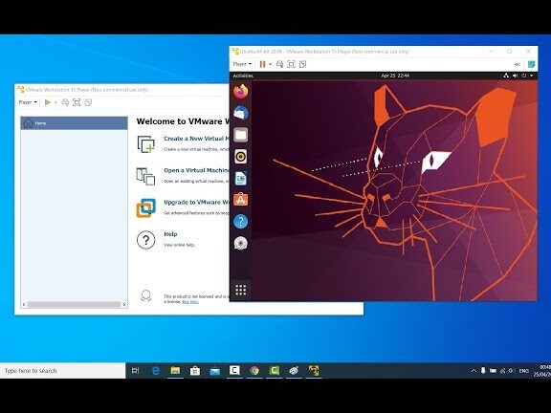Send Ctrl+Alt+Del in Ubuntu VM toolbar

pyautogui.click(x=279, y=64)
